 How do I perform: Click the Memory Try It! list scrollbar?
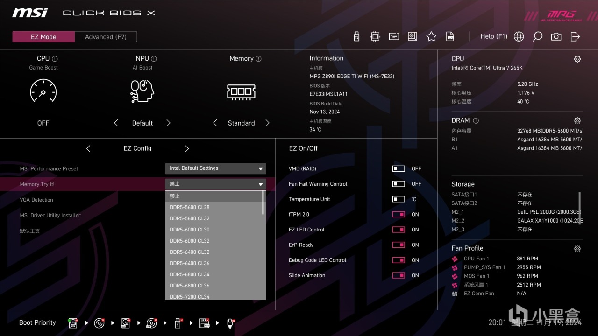263,203
